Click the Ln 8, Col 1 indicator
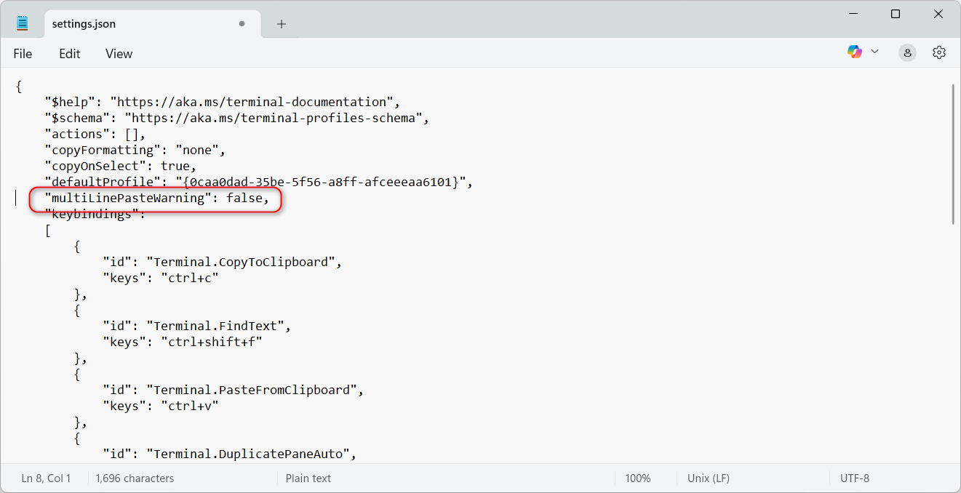The width and height of the screenshot is (961, 493). click(47, 478)
